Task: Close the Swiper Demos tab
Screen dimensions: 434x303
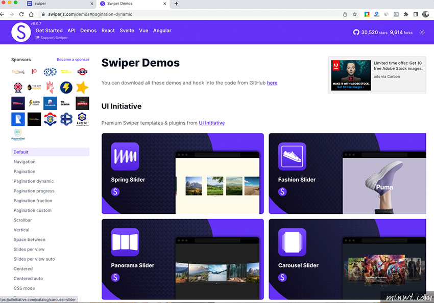Action: (165, 4)
